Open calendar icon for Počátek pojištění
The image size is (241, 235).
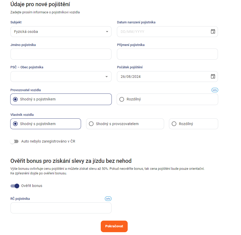point(213,76)
